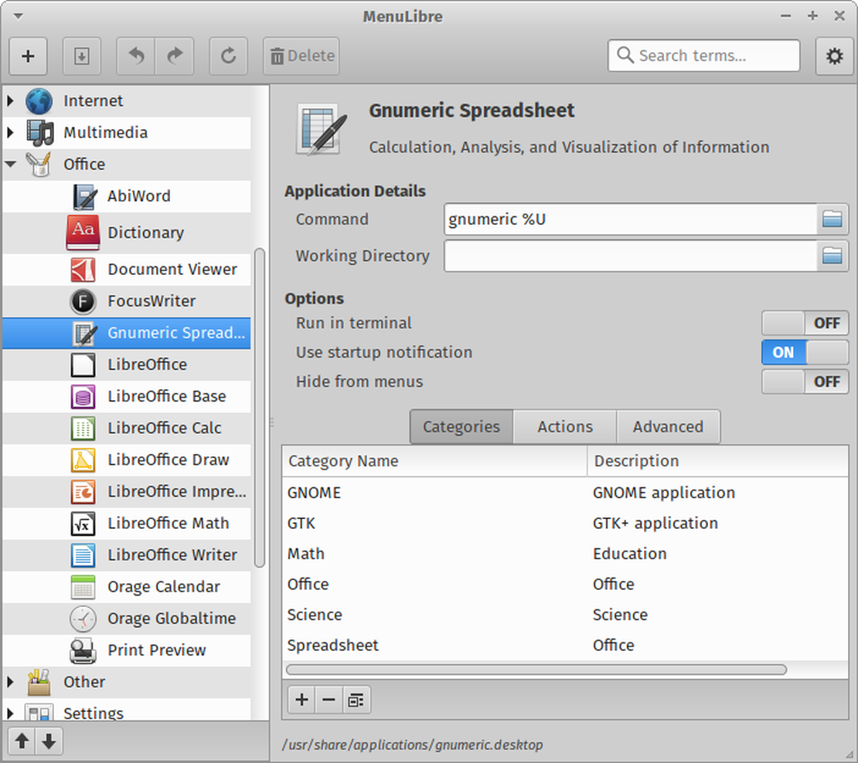Collapse the Office category
The width and height of the screenshot is (858, 763).
10,164
